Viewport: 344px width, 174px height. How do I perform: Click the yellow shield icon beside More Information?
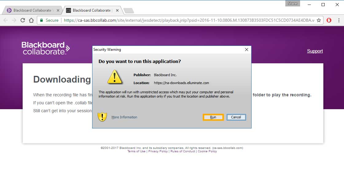tap(102, 117)
